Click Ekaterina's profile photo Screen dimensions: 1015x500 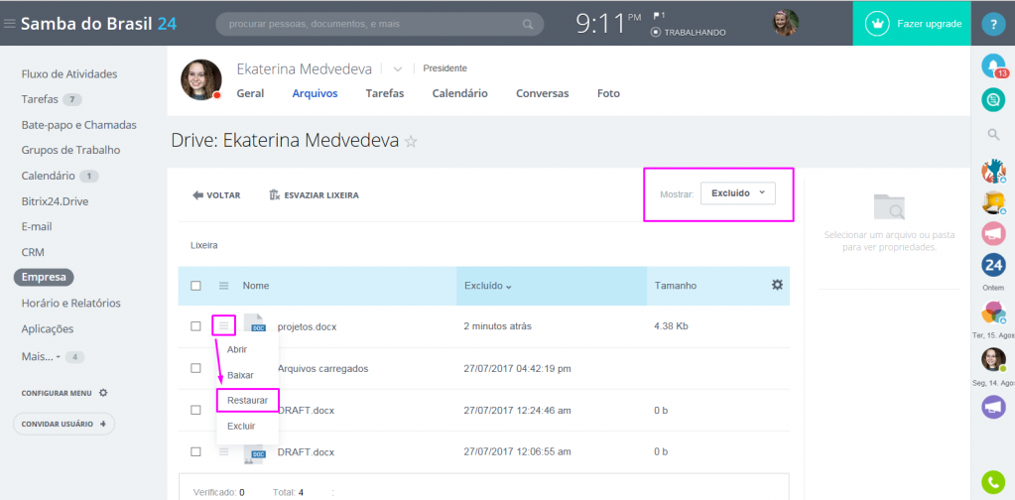click(x=201, y=79)
